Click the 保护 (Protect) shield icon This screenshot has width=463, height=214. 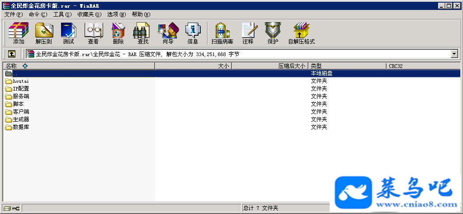click(x=273, y=33)
